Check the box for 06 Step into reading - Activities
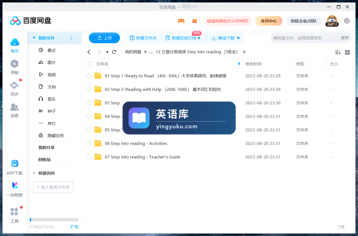The height and width of the screenshot is (236, 358). click(x=88, y=144)
